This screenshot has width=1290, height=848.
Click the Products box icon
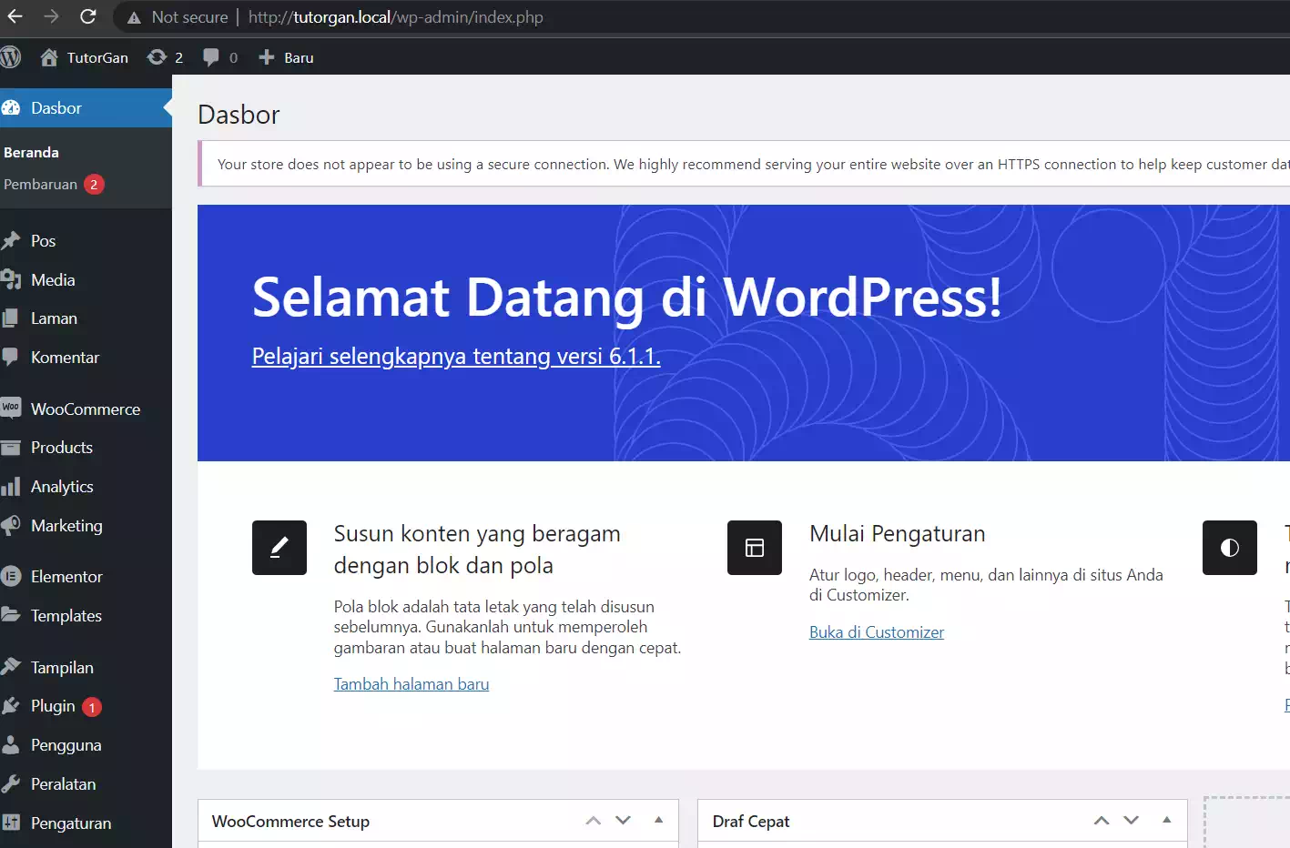(x=11, y=448)
